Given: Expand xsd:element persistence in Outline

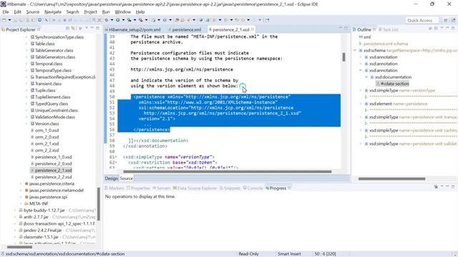Looking at the screenshot, I should [x=361, y=104].
